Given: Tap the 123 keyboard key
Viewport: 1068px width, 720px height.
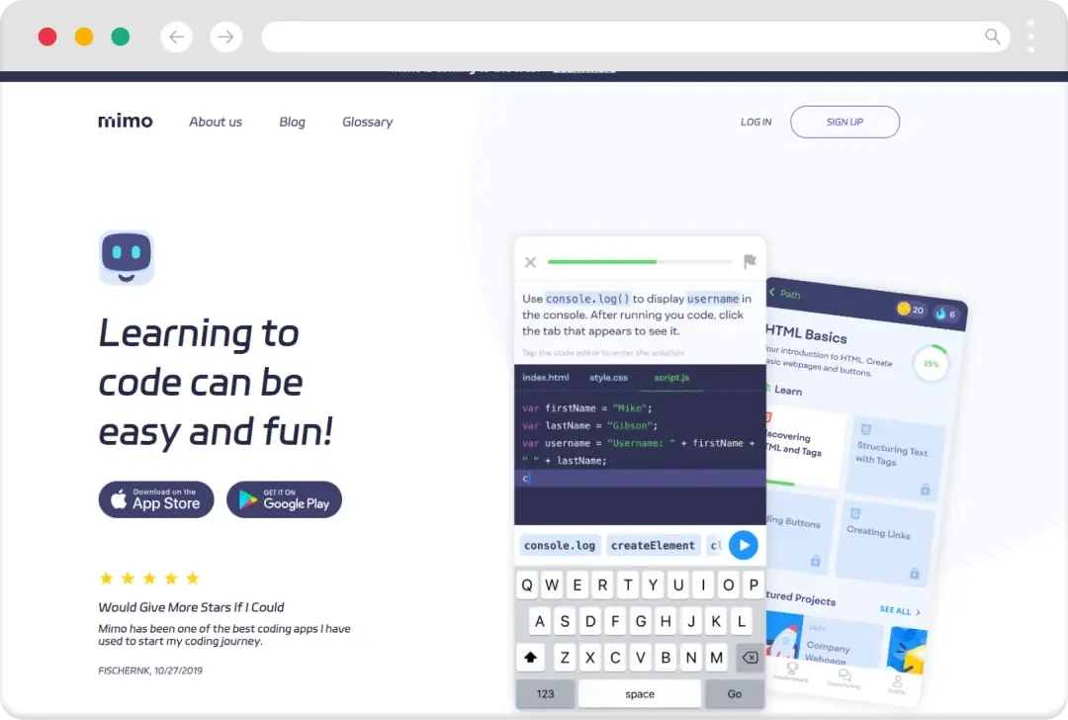Looking at the screenshot, I should (x=546, y=694).
